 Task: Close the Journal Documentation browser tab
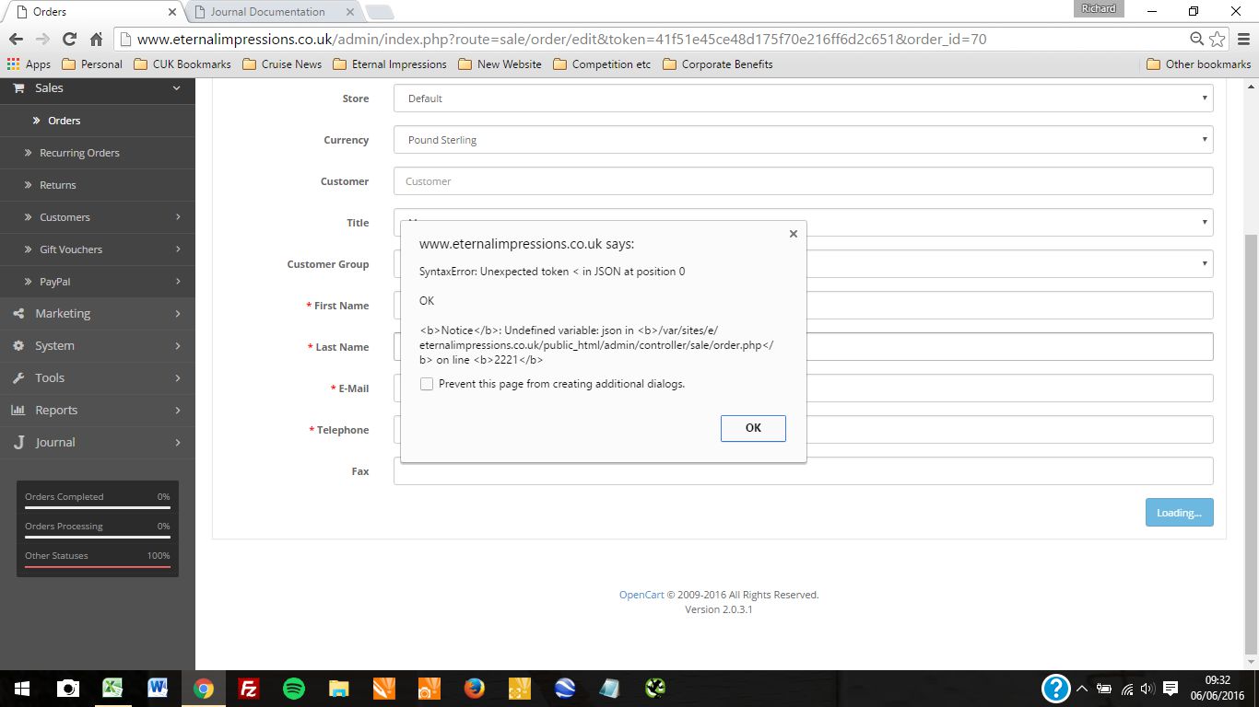click(x=349, y=12)
